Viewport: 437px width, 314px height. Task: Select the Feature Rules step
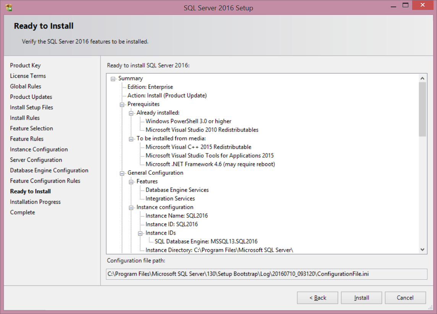pos(27,139)
